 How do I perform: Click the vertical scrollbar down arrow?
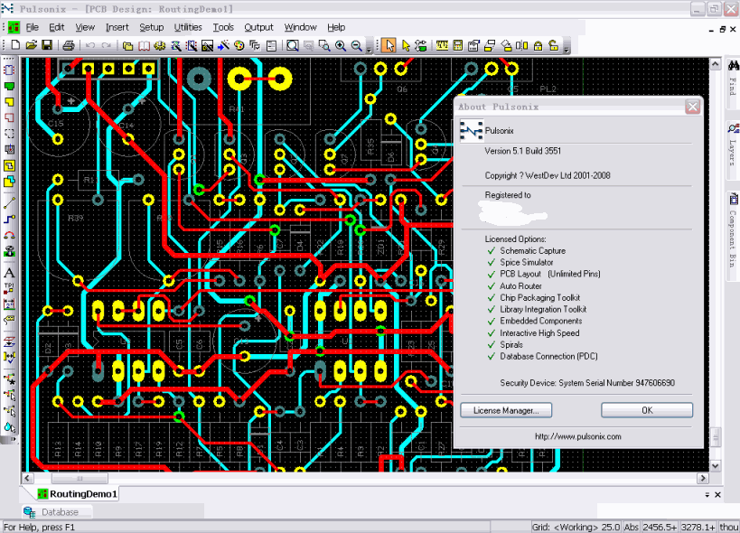point(716,466)
